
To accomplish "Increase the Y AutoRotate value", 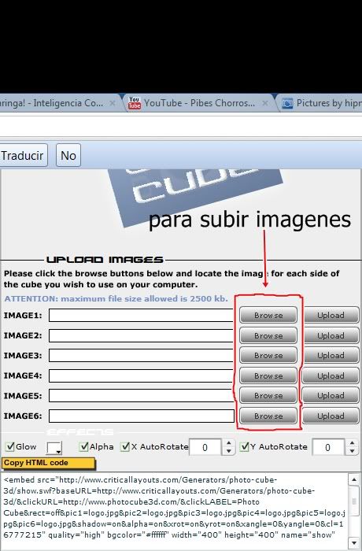I will [x=352, y=442].
